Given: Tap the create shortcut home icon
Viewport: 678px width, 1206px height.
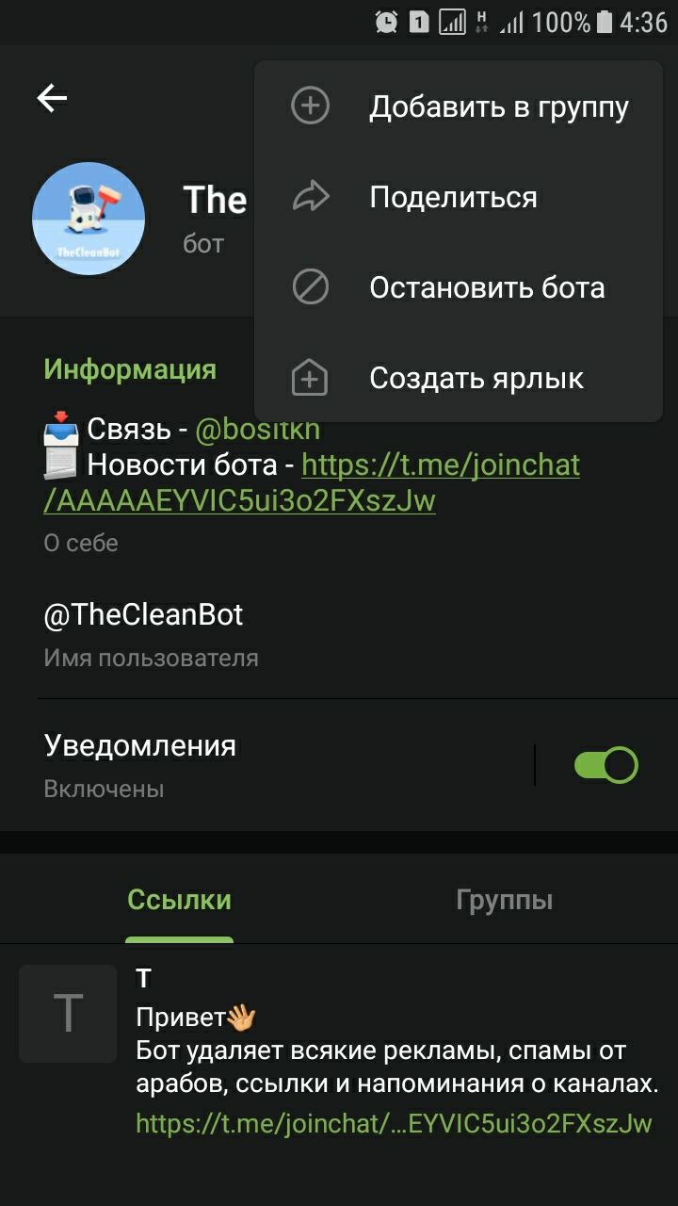Looking at the screenshot, I should coord(310,378).
